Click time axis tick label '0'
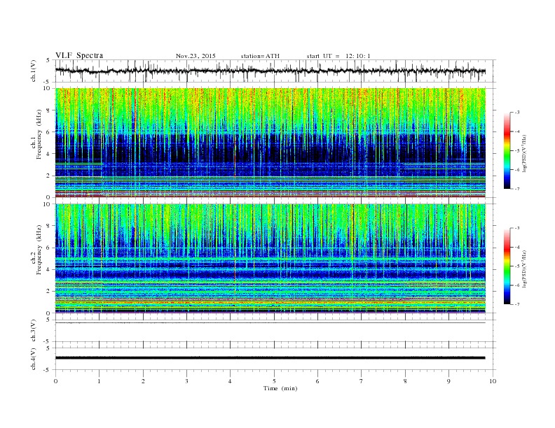Viewport: 555px width, 428px height. click(x=55, y=381)
